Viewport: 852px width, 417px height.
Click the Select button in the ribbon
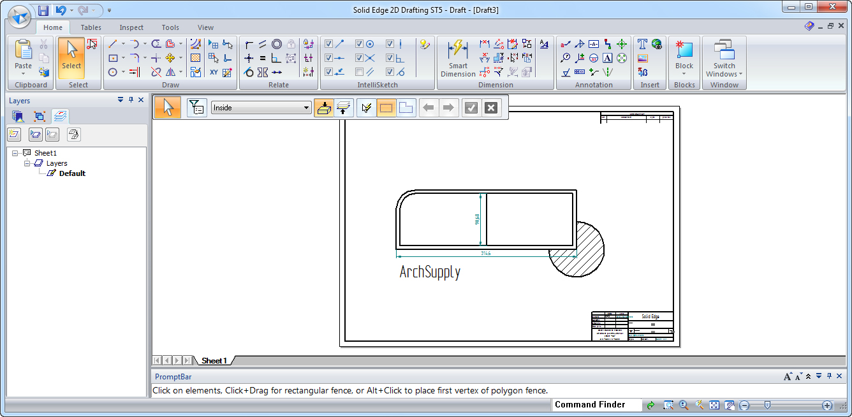(x=71, y=58)
